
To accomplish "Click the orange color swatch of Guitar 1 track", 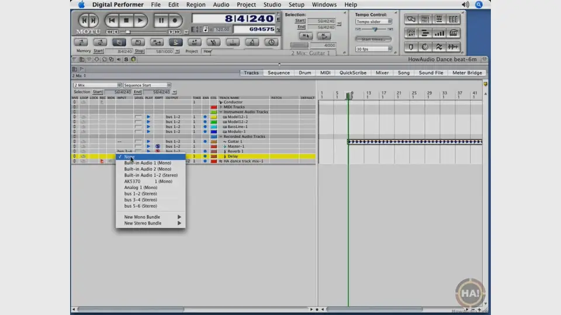I will (x=214, y=141).
